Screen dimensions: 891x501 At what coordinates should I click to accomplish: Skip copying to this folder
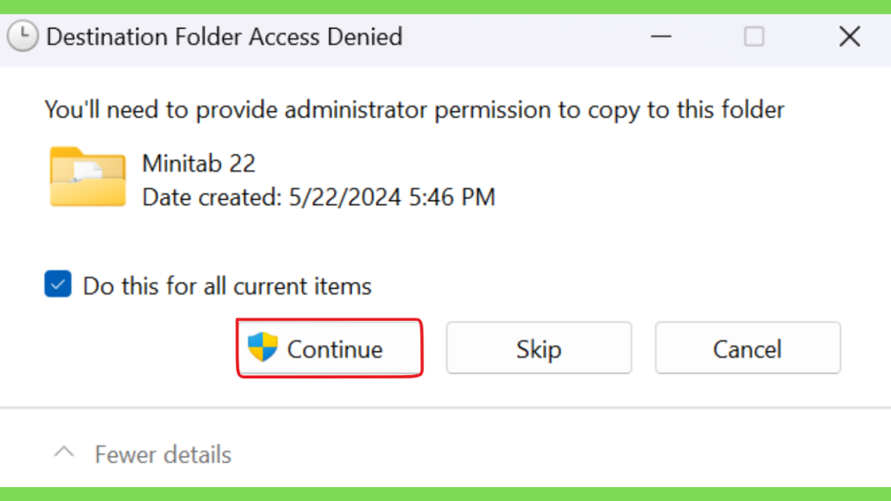539,348
